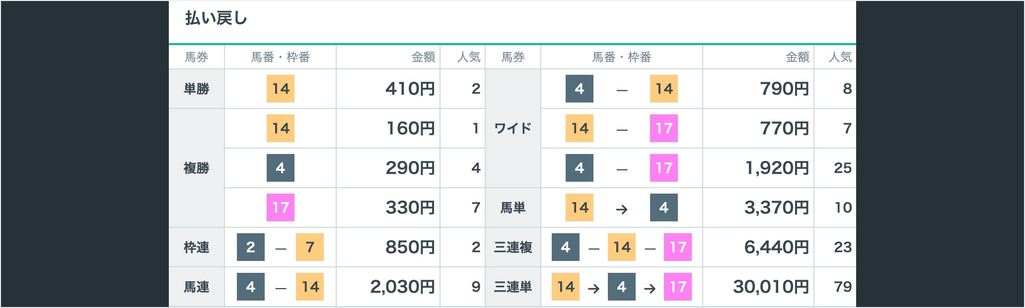Select the 1,920円 ワイド payout amount

(x=777, y=168)
